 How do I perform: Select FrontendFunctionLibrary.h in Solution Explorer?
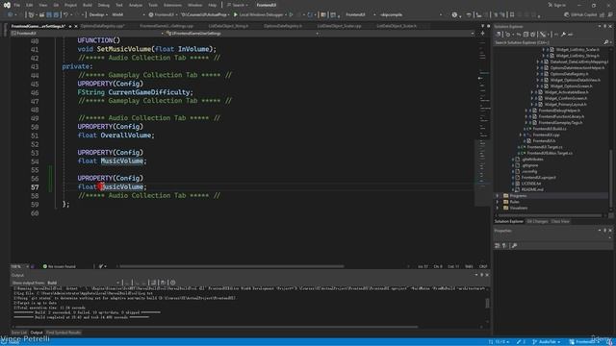[561, 116]
